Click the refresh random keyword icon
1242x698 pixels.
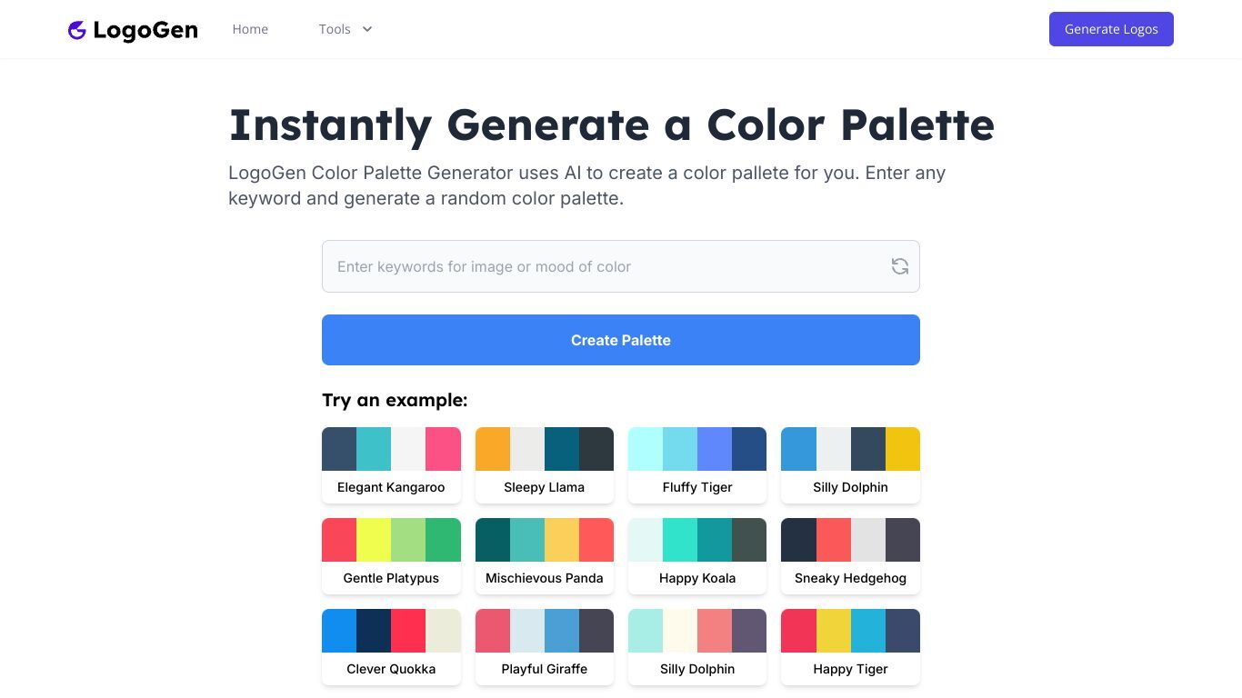point(900,266)
